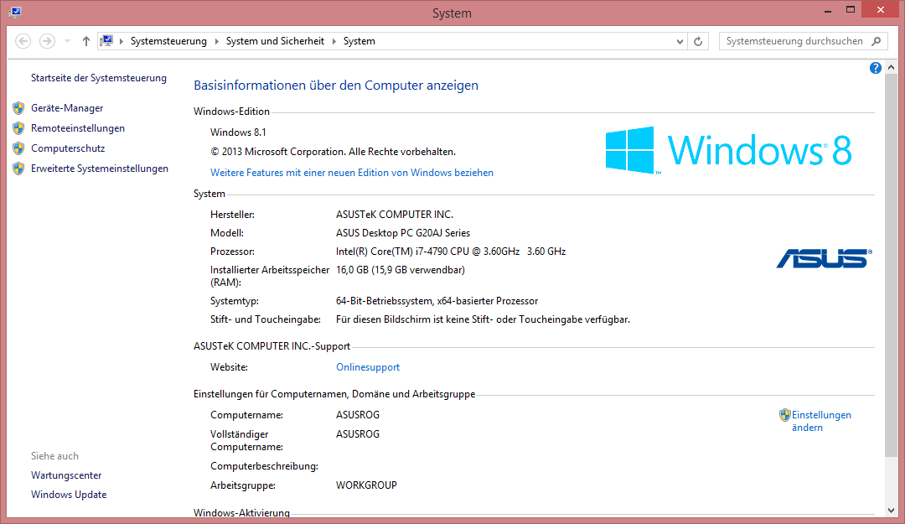Open Remoteeinstellungen link
Screen dimensions: 905x524
(78, 128)
